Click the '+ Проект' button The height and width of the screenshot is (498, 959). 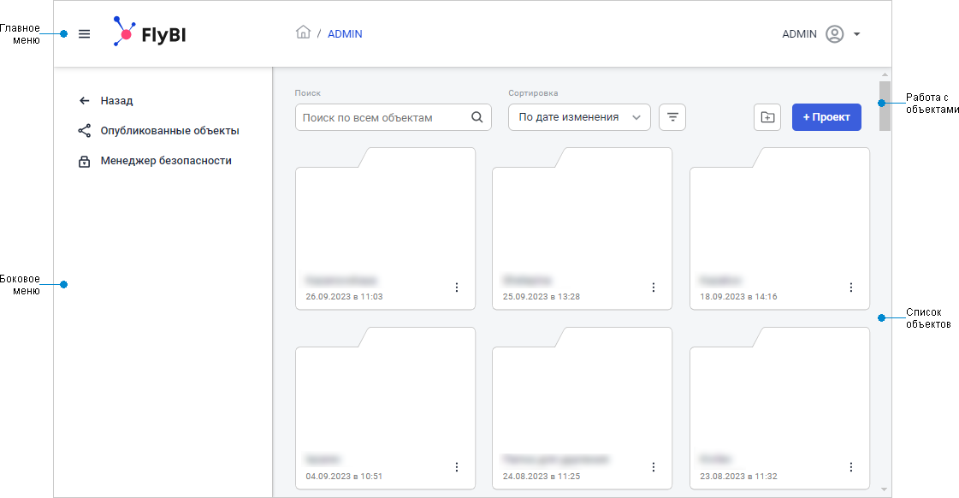tap(826, 117)
